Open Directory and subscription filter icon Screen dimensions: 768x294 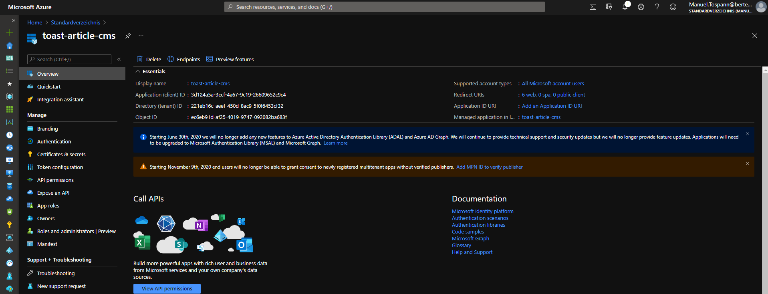click(609, 7)
